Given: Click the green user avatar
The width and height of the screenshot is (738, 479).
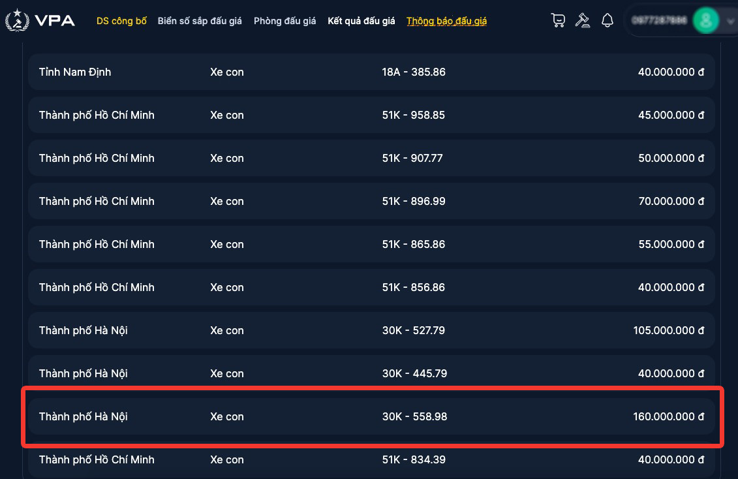Looking at the screenshot, I should click(x=705, y=21).
